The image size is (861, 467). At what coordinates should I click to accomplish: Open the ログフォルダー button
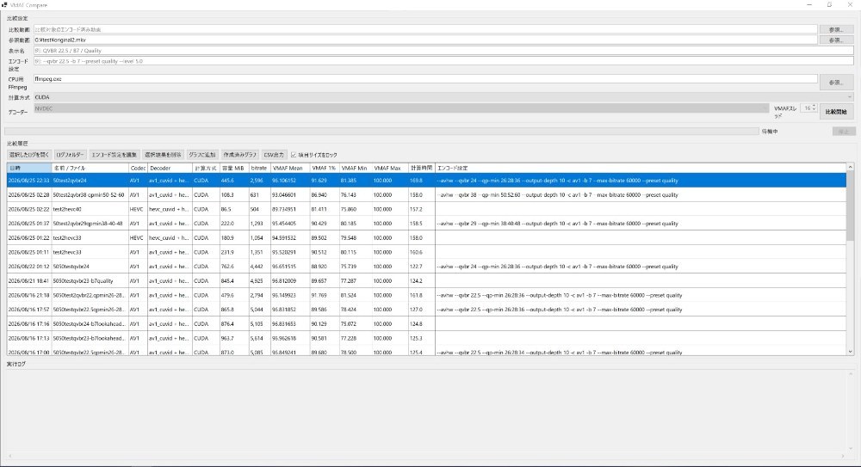tap(70, 155)
